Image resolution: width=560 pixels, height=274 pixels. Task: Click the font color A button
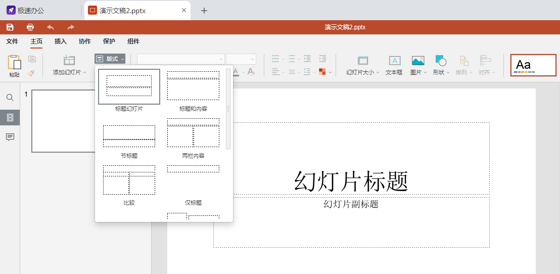pos(236,72)
